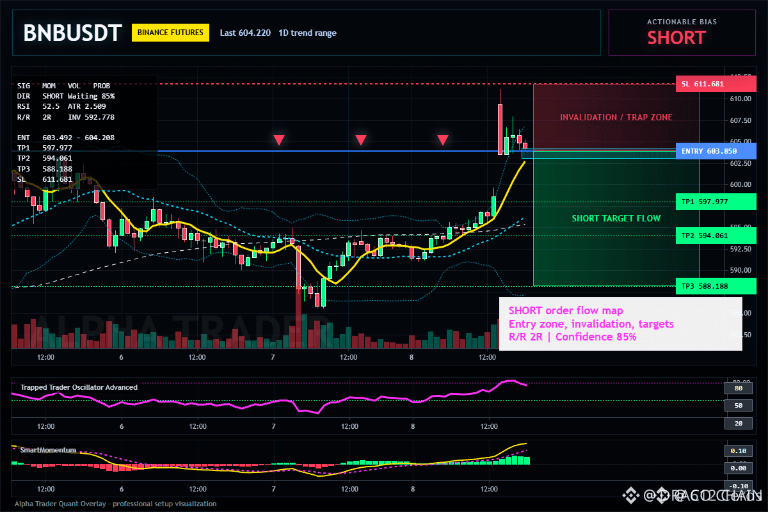Click the 610.00 price axis label
Viewport: 768px width, 512px height.
click(x=740, y=99)
